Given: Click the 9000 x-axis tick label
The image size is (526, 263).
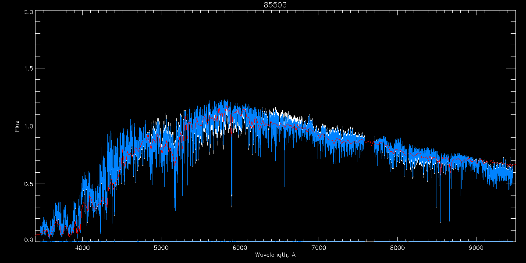Looking at the screenshot, I should click(476, 247).
